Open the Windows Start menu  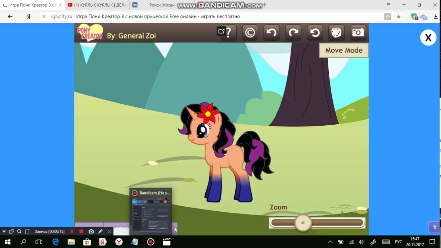8,242
